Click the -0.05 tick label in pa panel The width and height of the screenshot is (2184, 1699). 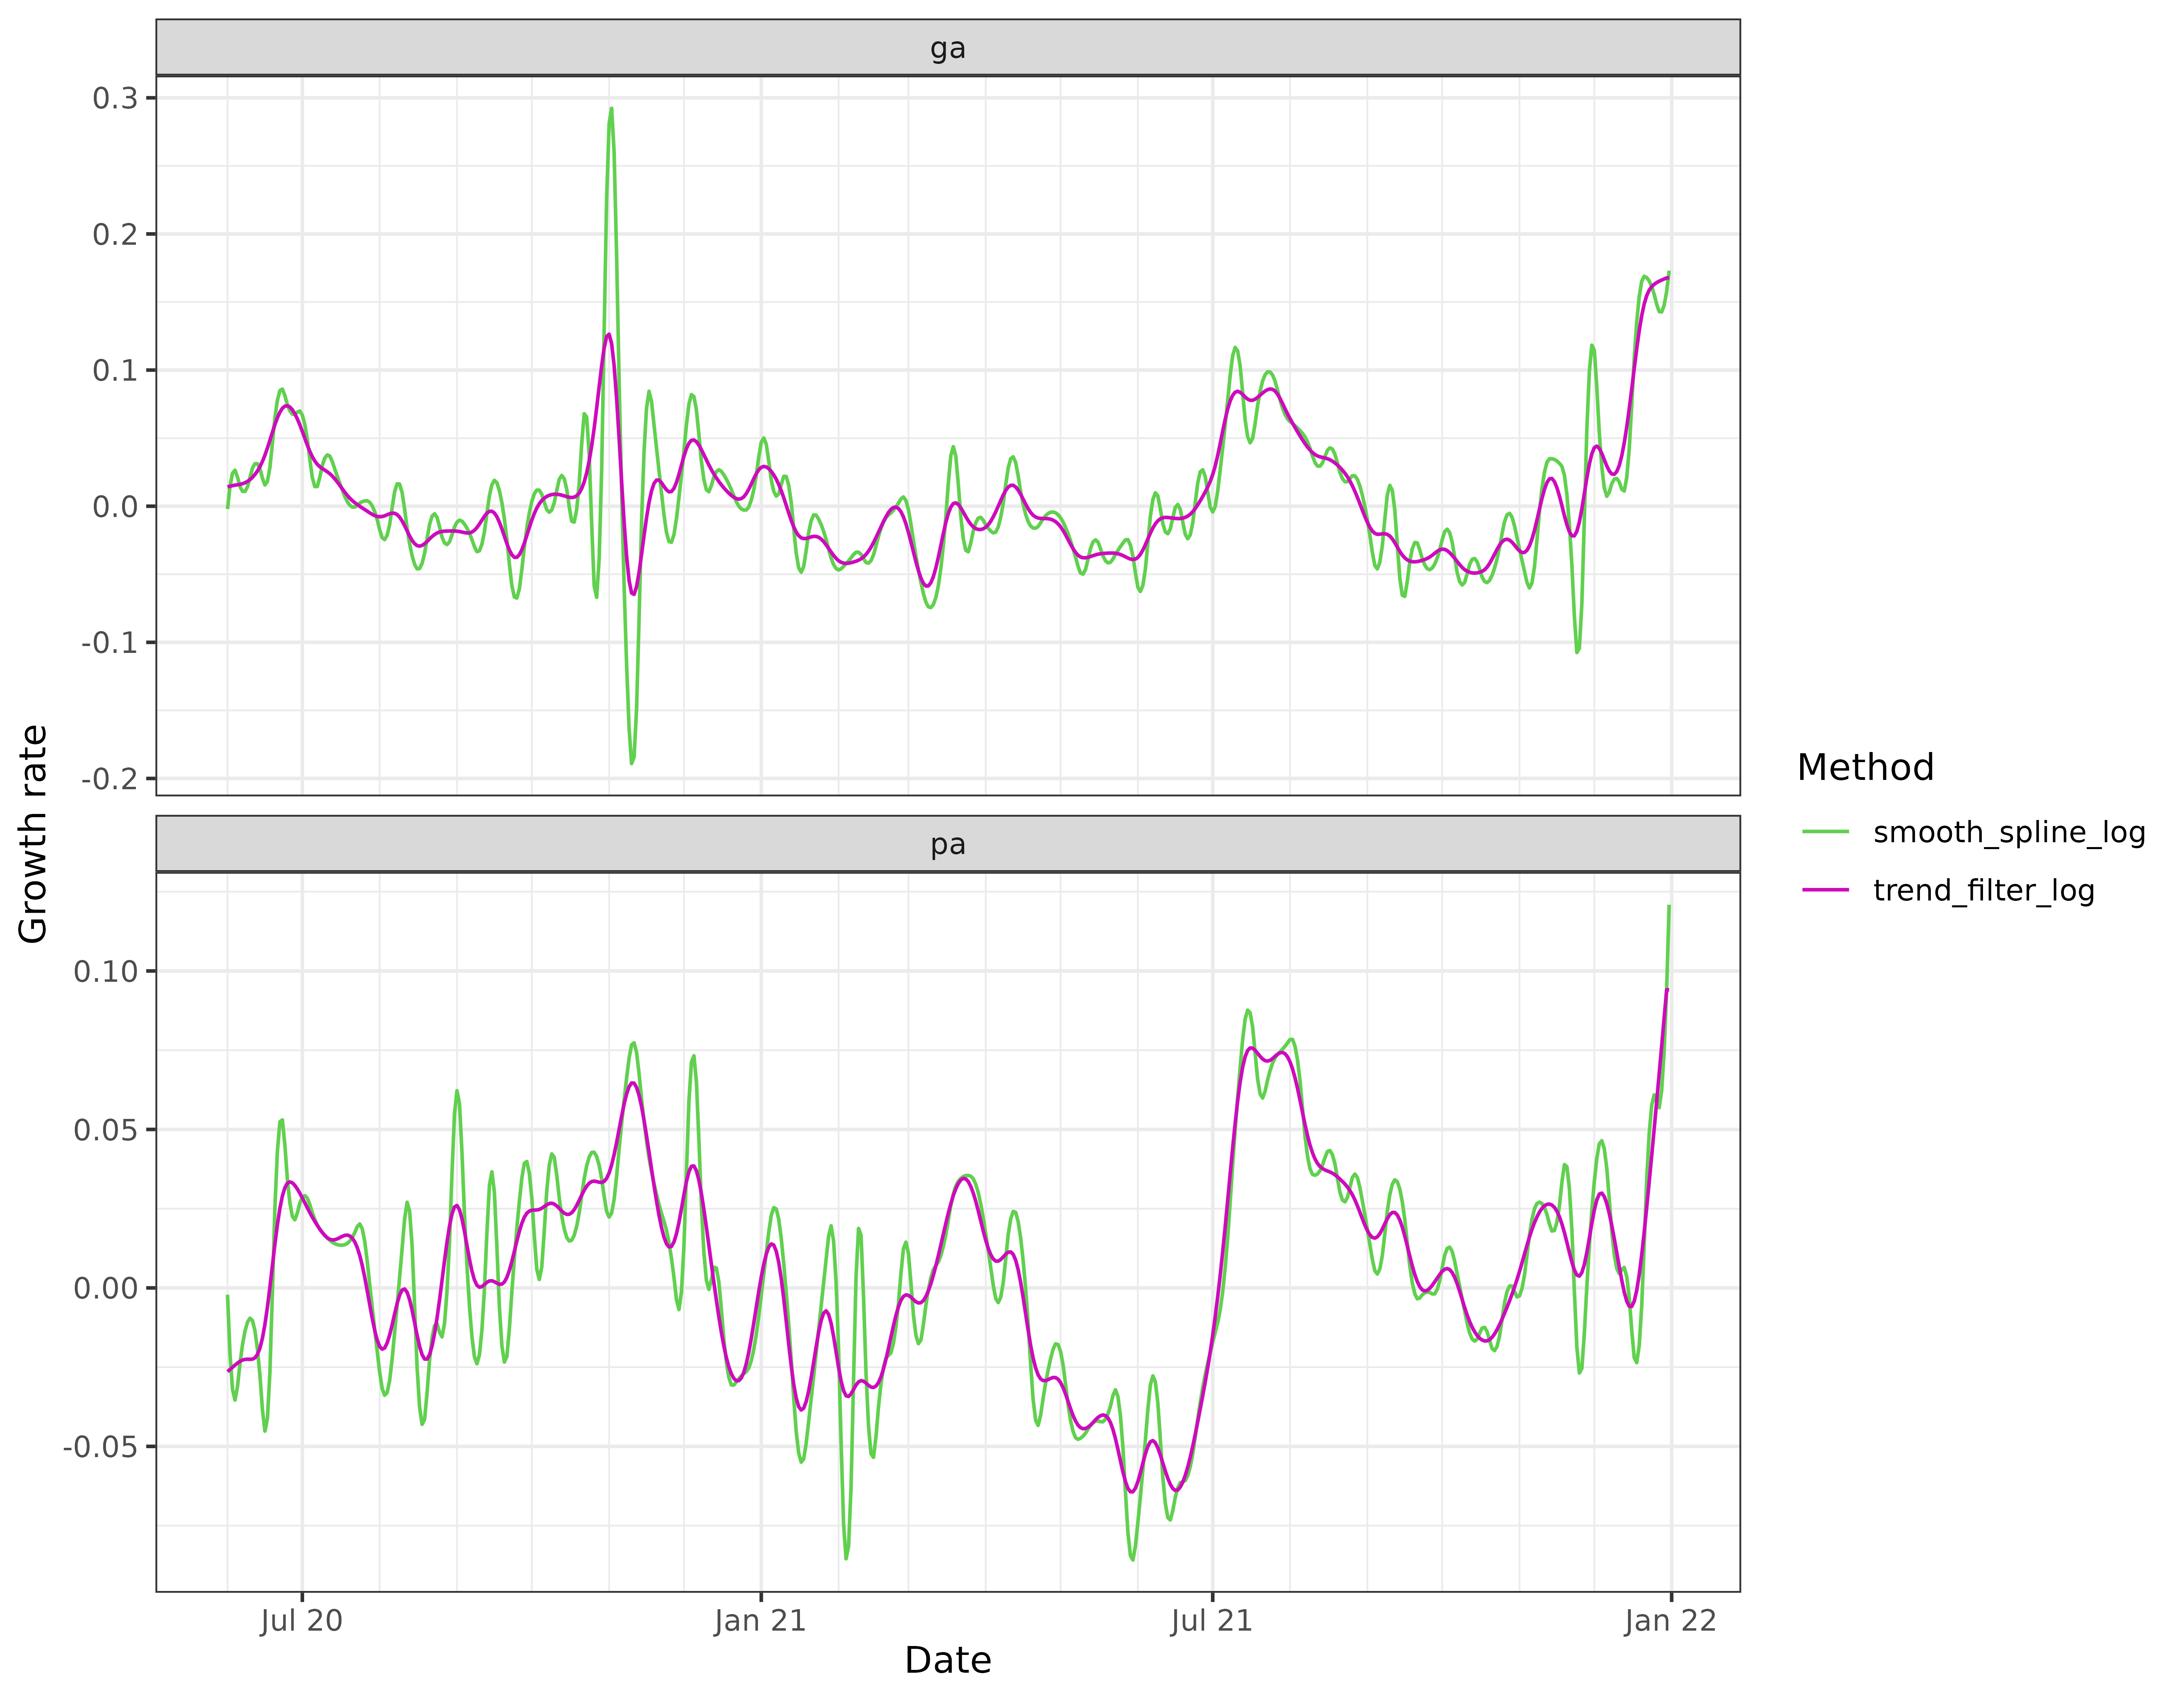[x=102, y=1446]
